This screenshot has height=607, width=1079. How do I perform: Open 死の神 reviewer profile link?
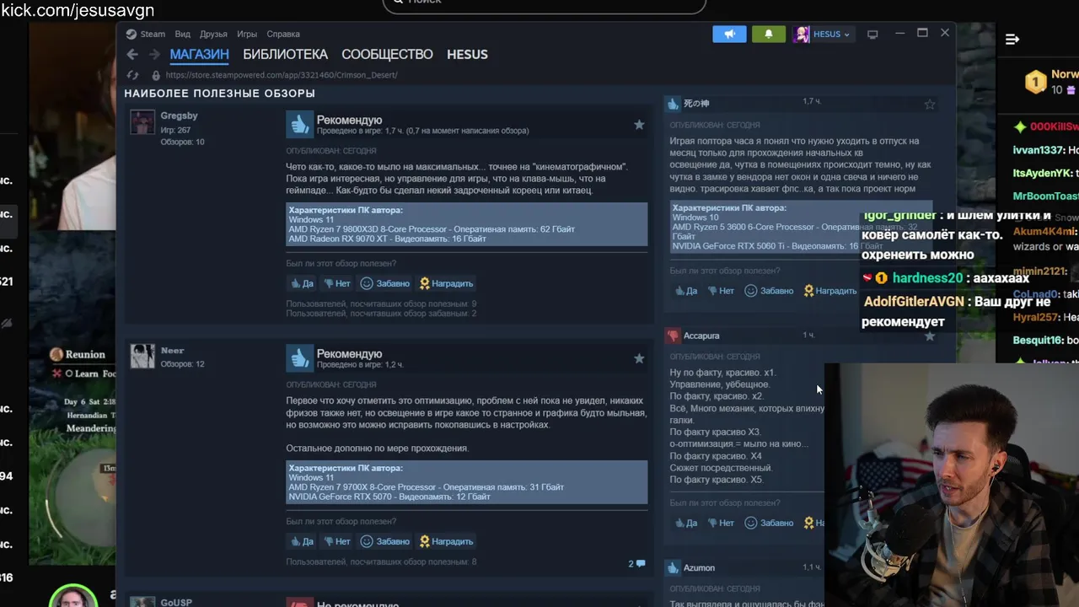[696, 104]
